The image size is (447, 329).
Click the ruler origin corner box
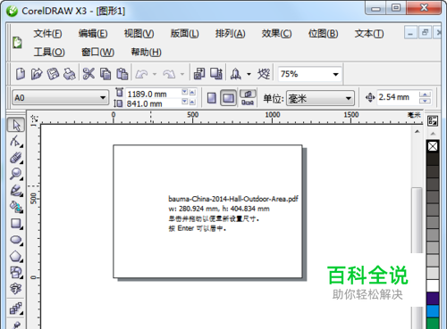click(x=34, y=119)
